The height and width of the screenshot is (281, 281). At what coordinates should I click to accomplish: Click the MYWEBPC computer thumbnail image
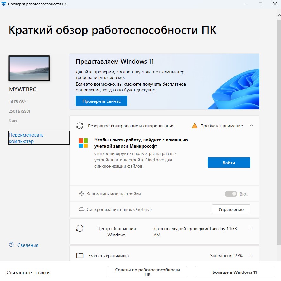pyautogui.click(x=29, y=68)
